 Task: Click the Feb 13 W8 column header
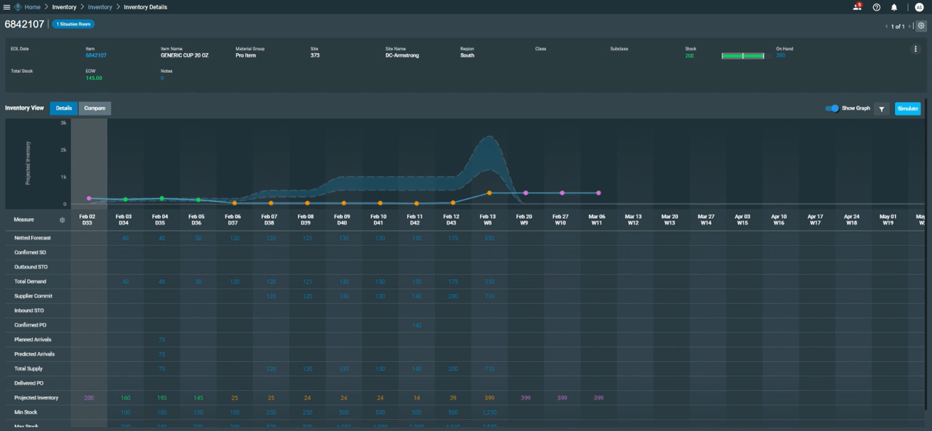[x=488, y=220]
